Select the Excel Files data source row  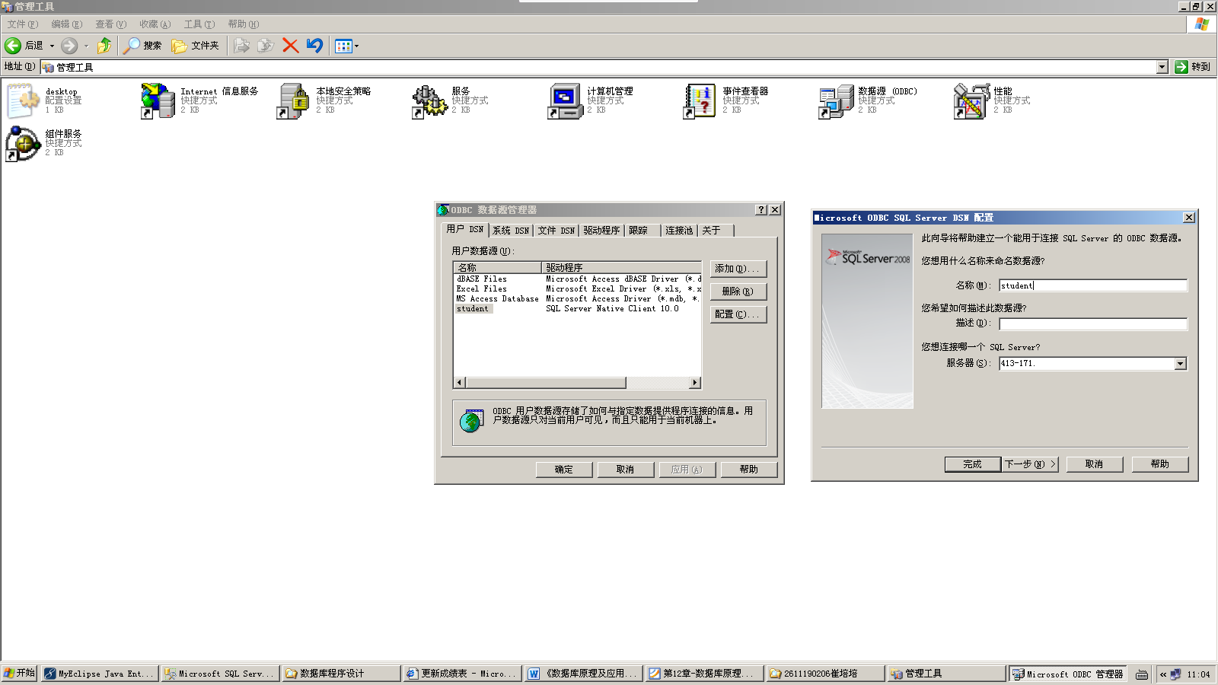click(x=577, y=289)
